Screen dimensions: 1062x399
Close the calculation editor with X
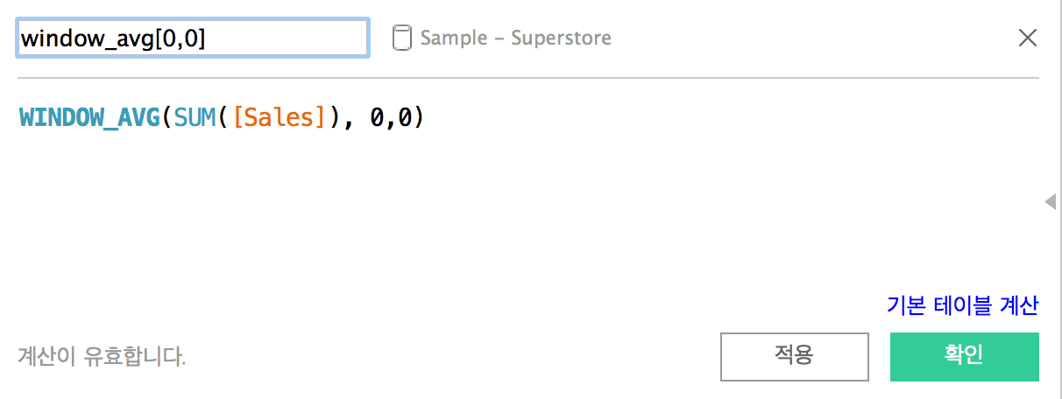(x=1027, y=38)
